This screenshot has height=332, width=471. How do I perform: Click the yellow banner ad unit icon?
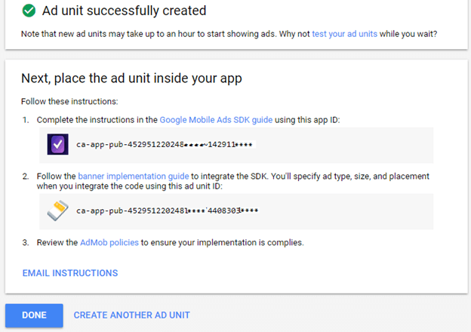click(58, 211)
